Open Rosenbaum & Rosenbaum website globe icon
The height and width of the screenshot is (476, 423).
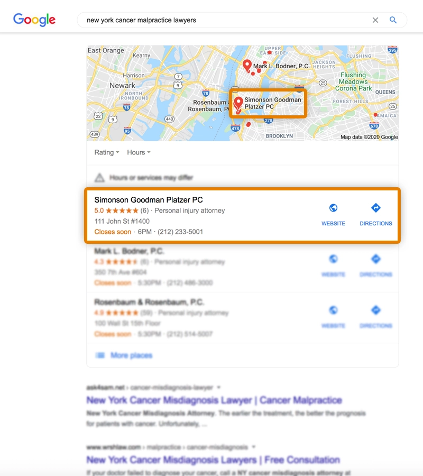(333, 310)
